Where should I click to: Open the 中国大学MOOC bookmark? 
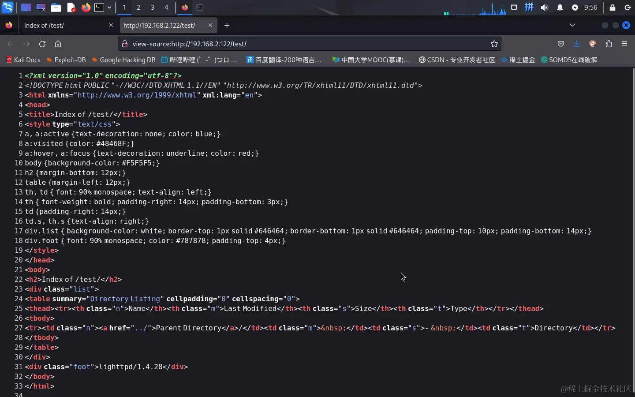(371, 60)
